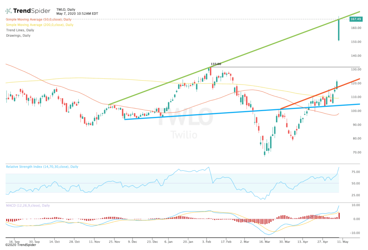368x250 pixels.
Task: Click the TrendSpider logo icon
Action: click(9, 11)
